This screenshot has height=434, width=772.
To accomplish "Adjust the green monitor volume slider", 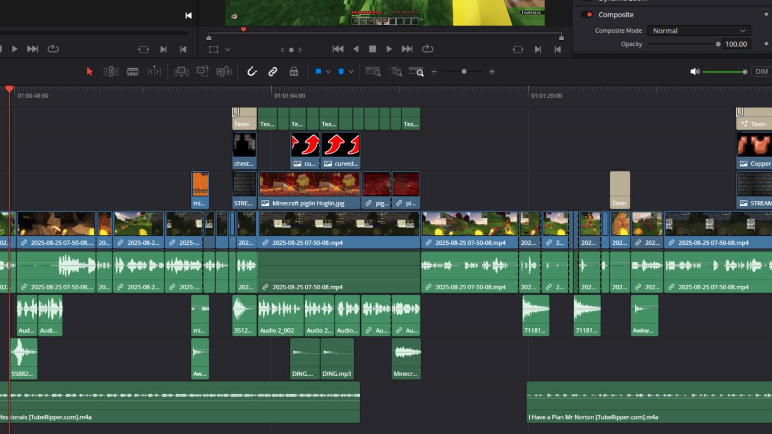I will point(724,71).
